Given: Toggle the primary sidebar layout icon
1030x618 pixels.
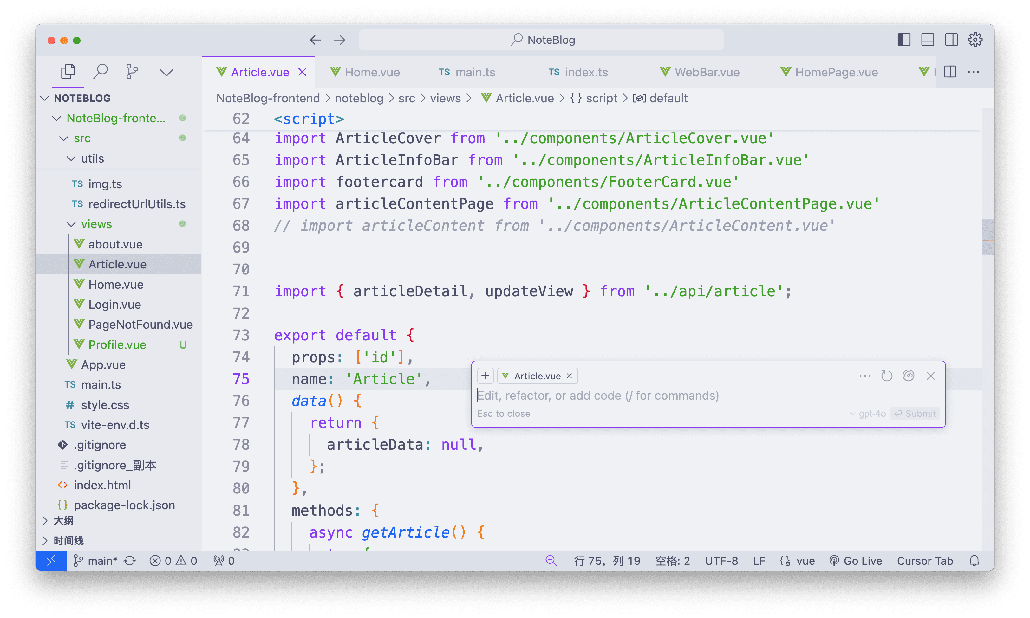Looking at the screenshot, I should point(904,40).
